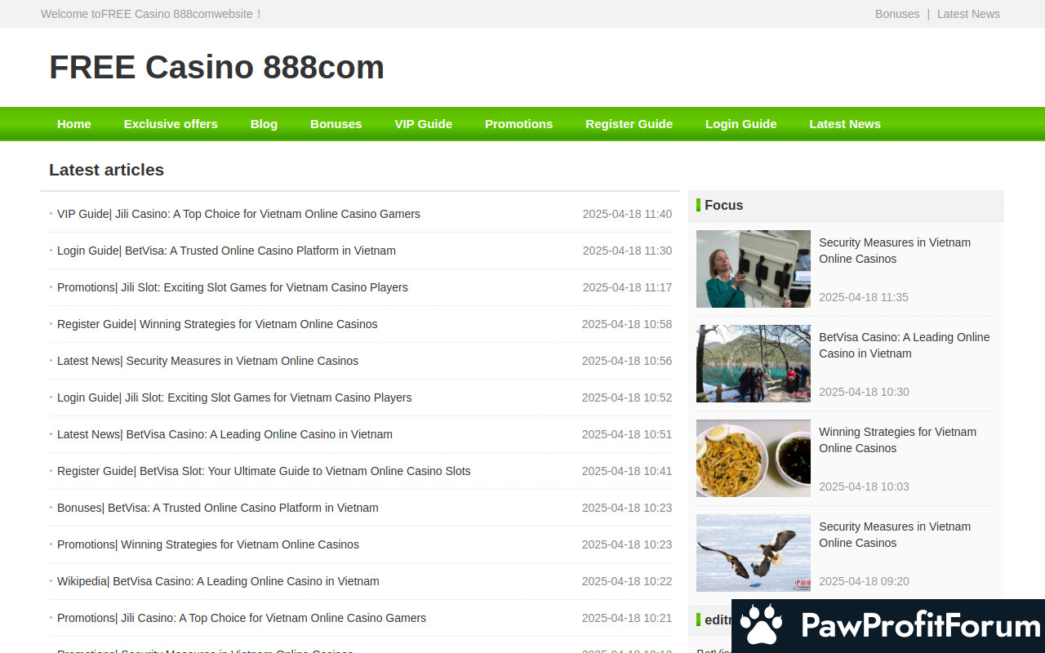This screenshot has width=1045, height=653.
Task: Open the Promotions Jili Slot Exciting Slot Games article
Action: point(233,287)
